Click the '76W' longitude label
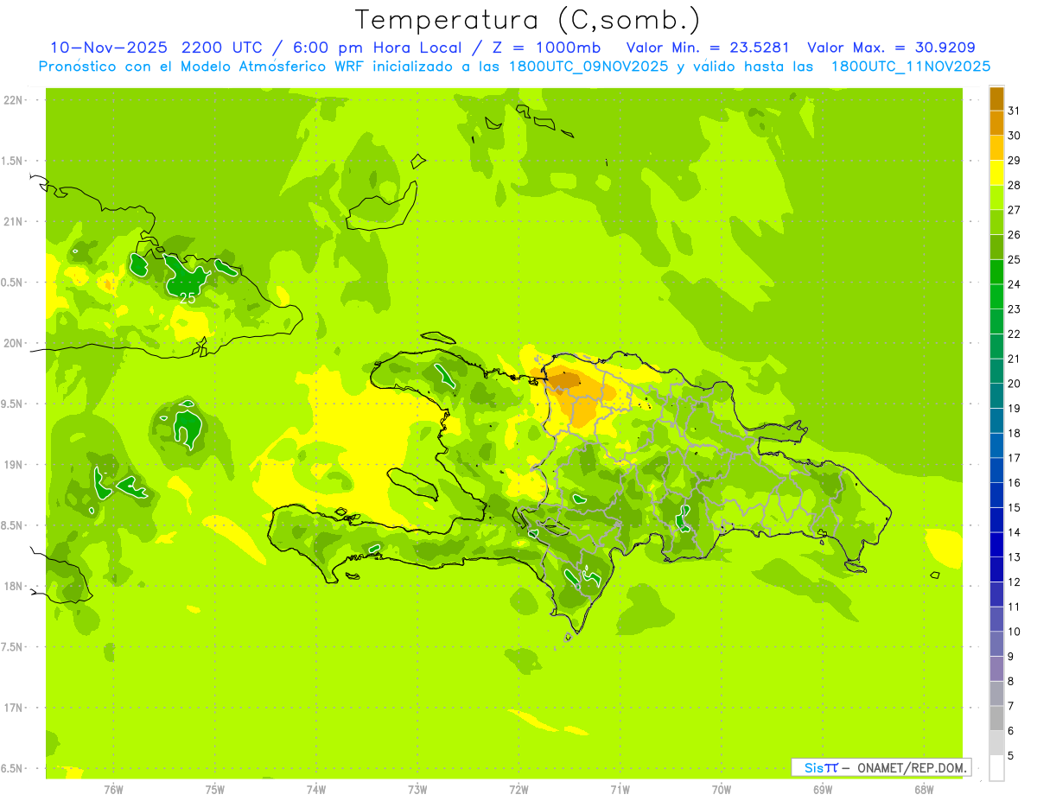1037x801 pixels. (113, 790)
